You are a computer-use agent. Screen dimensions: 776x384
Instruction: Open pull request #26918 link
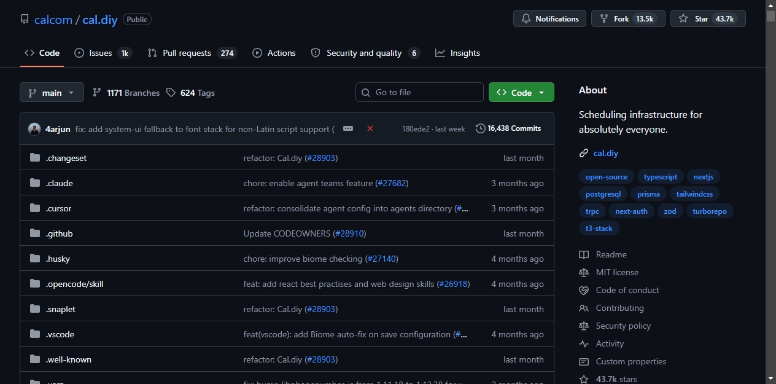(453, 284)
